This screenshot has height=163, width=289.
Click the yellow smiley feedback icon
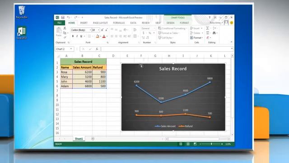click(232, 23)
